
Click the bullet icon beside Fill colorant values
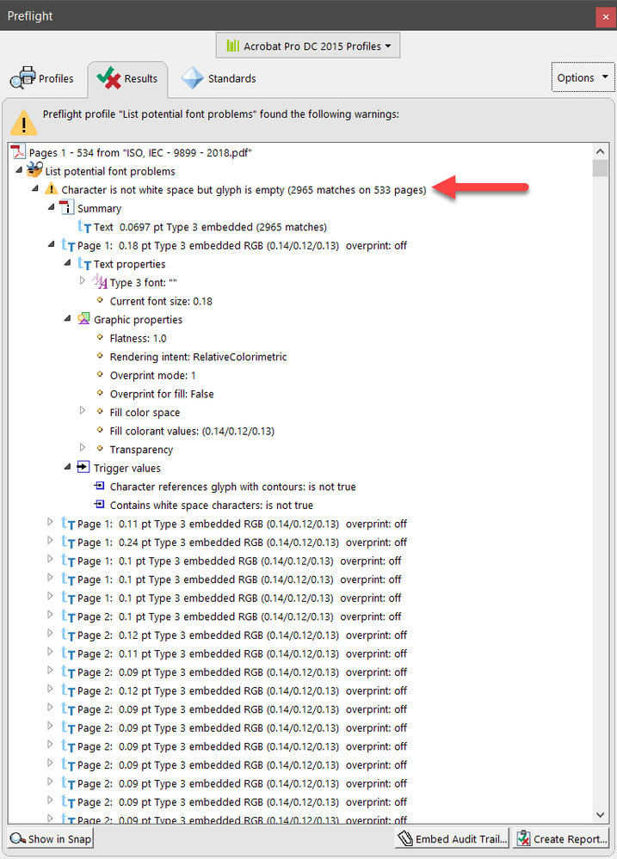pyautogui.click(x=100, y=430)
